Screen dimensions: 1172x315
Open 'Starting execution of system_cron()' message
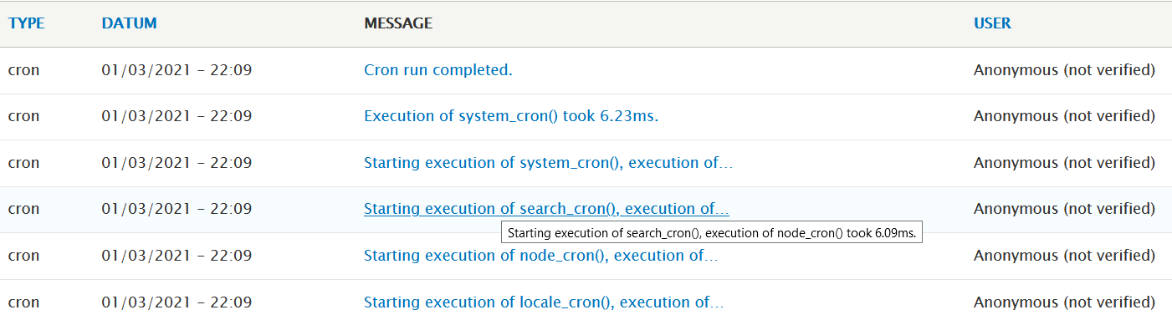548,163
